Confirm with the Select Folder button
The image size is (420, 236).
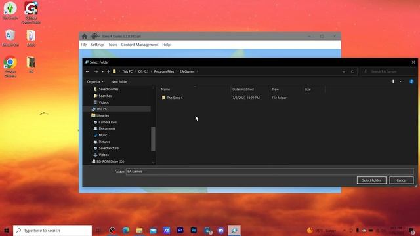(x=371, y=180)
